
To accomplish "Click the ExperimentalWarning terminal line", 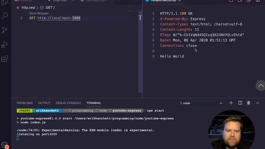I will click(86, 130).
